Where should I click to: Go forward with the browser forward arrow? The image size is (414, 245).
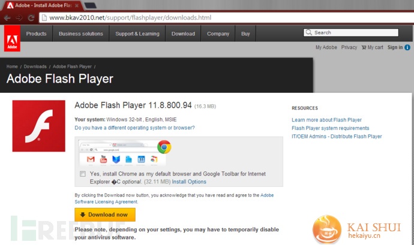[19, 17]
